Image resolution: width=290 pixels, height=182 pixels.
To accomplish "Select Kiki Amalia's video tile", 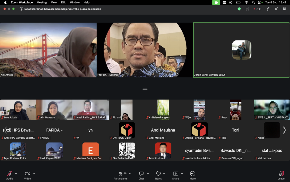I will point(48,50).
